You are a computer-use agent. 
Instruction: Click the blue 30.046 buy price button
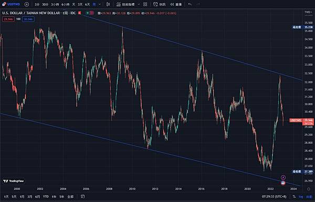click(x=28, y=19)
